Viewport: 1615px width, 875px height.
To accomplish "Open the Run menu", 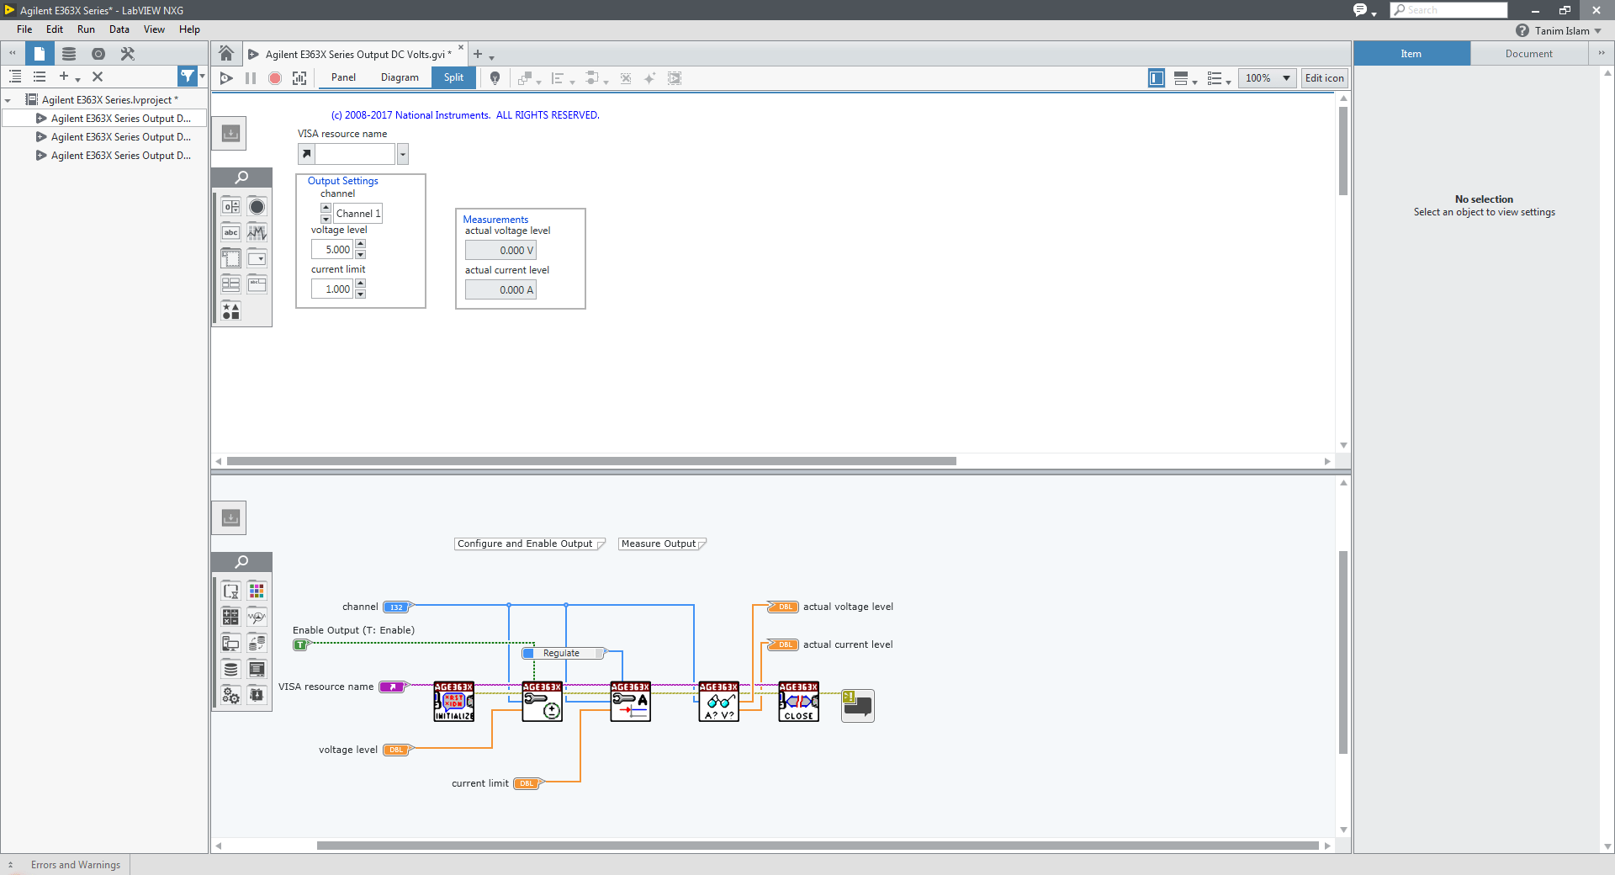I will [x=86, y=29].
